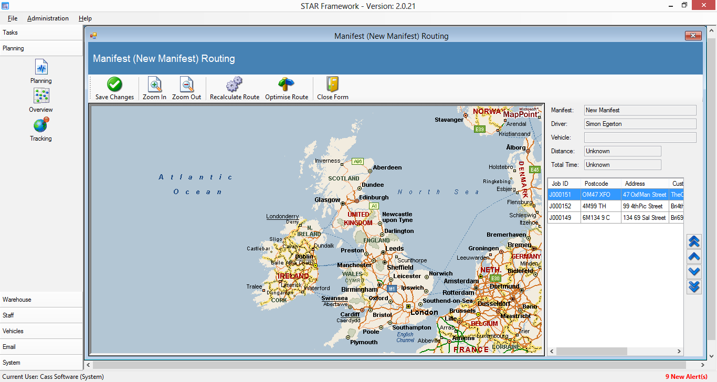Expand the Tasks sidebar section

point(41,33)
